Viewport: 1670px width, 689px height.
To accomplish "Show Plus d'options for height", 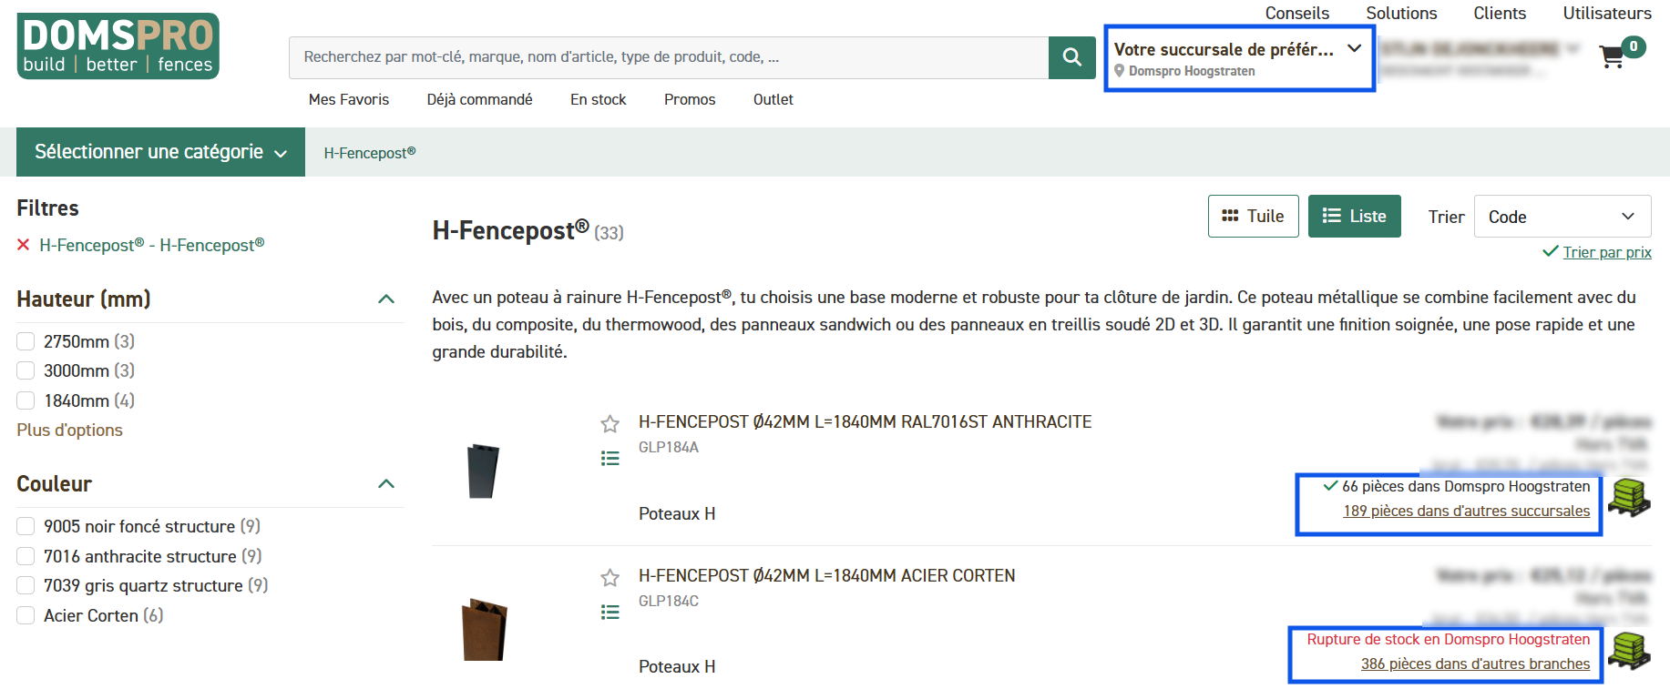I will [69, 430].
